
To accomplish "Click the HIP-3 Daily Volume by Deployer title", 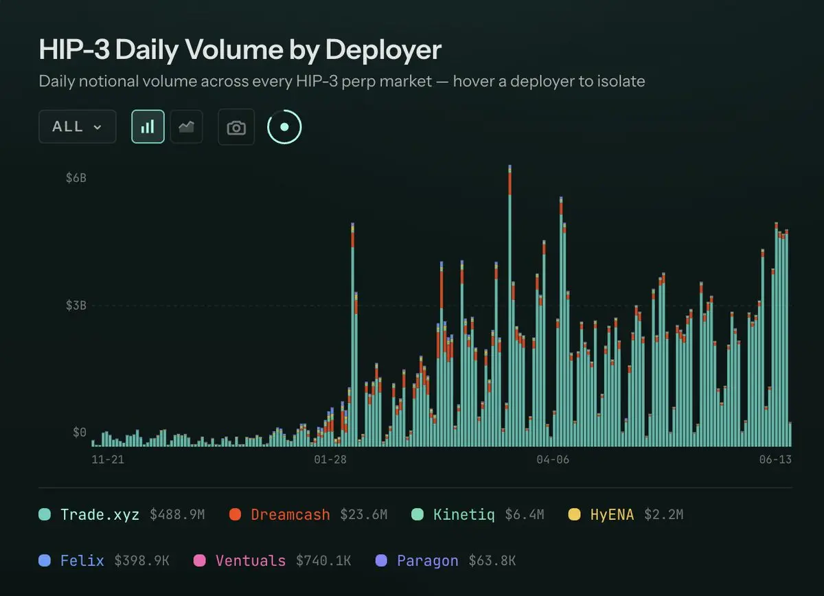I will click(x=240, y=50).
